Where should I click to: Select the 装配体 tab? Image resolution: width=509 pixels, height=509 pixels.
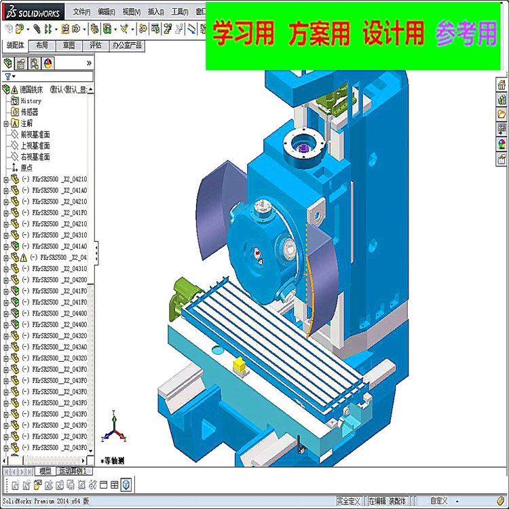[15, 45]
